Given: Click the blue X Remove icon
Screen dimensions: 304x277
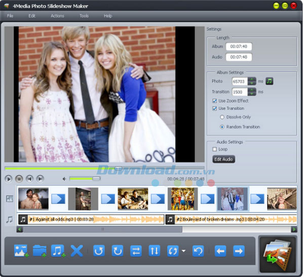Looking at the screenshot, I should pos(77,251).
